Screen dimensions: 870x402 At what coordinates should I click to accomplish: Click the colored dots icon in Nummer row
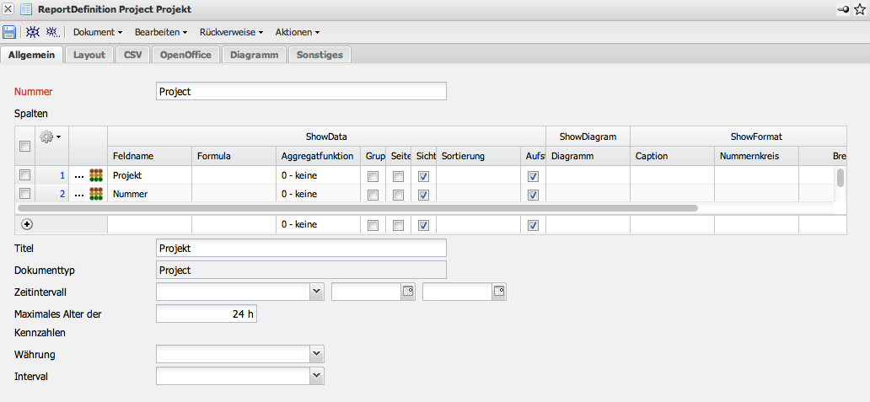pos(96,195)
